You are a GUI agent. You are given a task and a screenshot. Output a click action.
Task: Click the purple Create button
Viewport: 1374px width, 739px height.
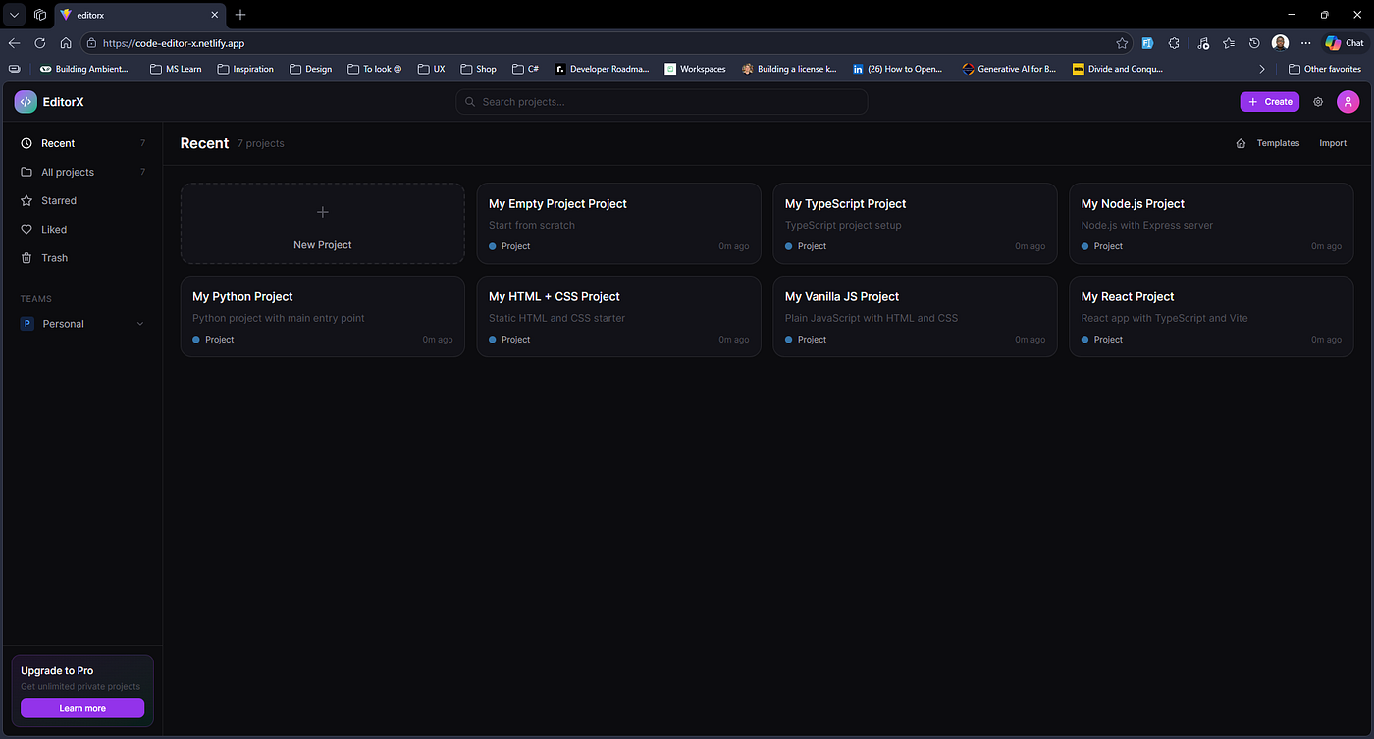pyautogui.click(x=1270, y=102)
